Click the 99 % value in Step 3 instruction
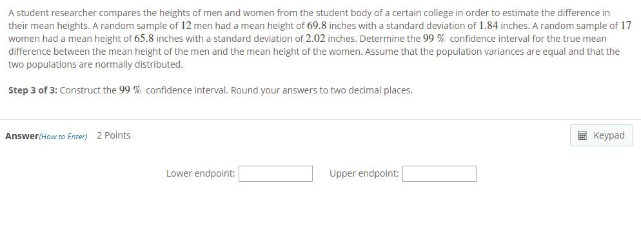Screen dimensions: 641x243 130,90
